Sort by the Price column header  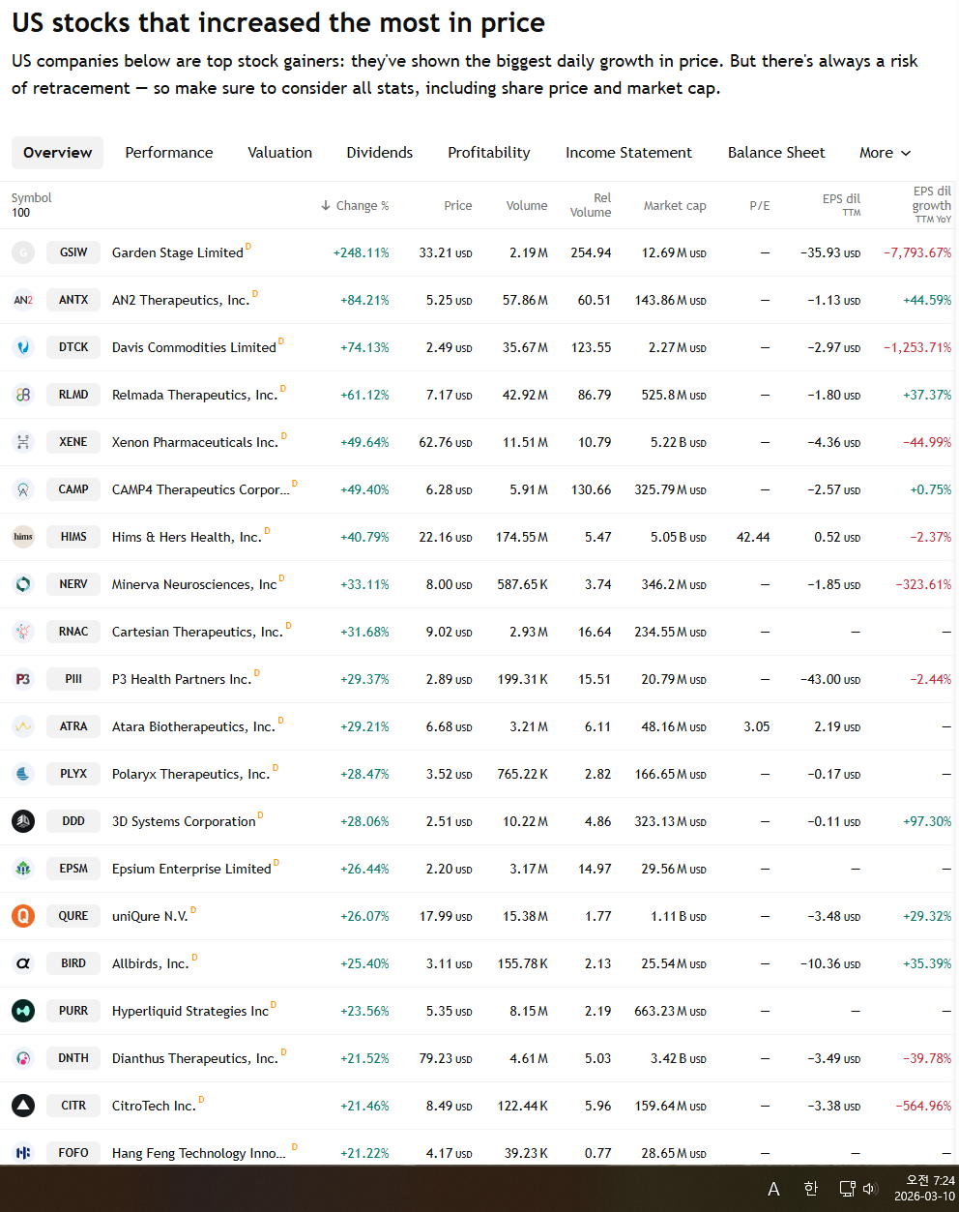(458, 206)
